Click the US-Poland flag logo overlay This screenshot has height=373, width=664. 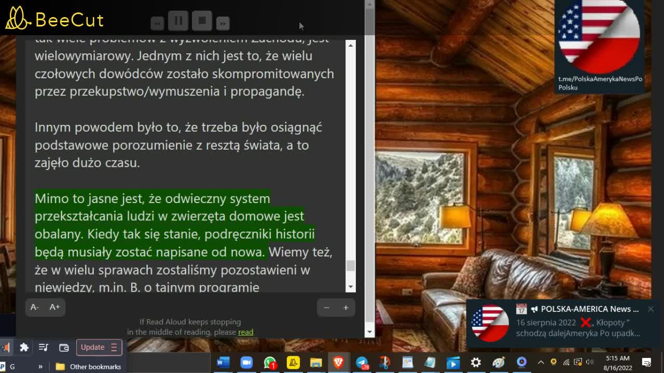[x=599, y=36]
